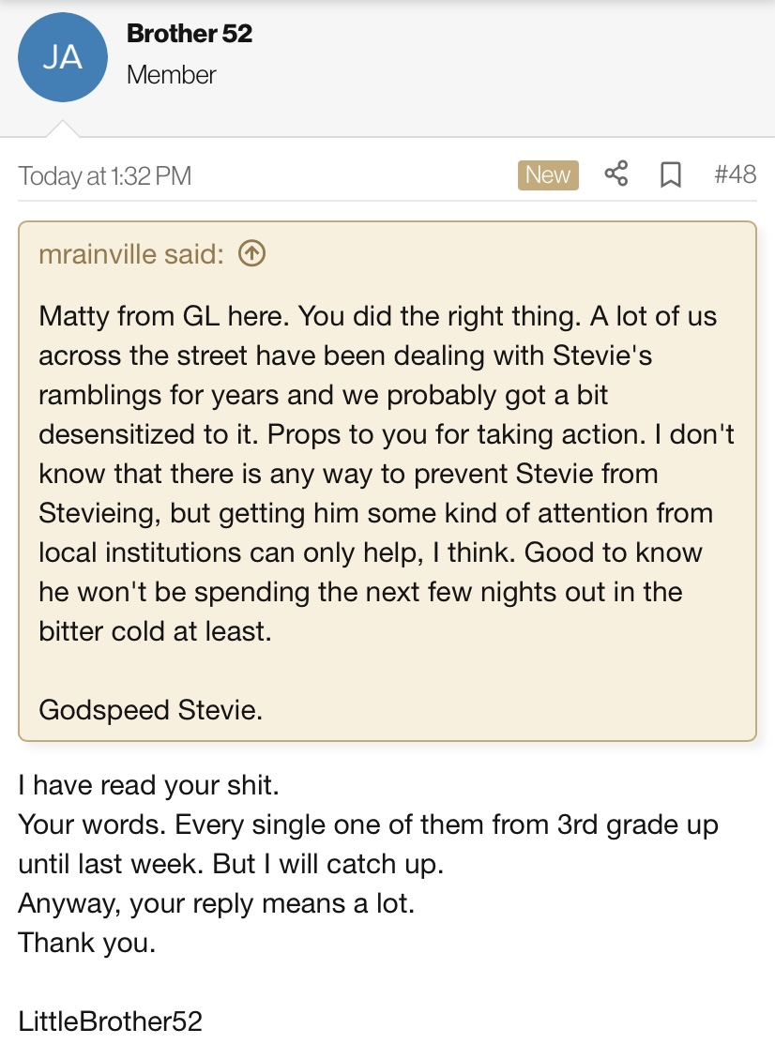This screenshot has width=775, height=1059.
Task: Click the LittleBrother52 signature text
Action: pos(111,1021)
